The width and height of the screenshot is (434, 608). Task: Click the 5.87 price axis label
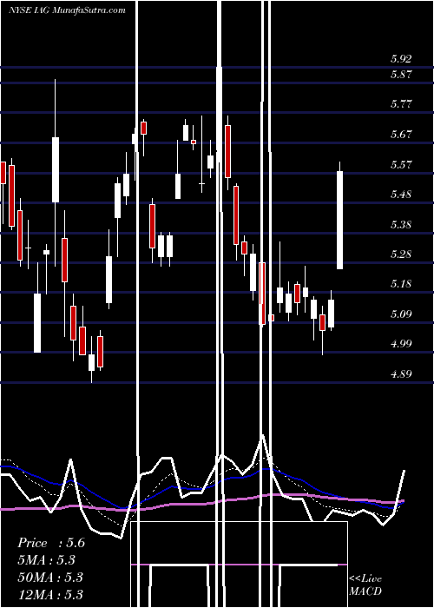(x=401, y=75)
